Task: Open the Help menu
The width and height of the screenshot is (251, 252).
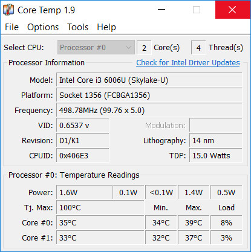Action: [106, 27]
